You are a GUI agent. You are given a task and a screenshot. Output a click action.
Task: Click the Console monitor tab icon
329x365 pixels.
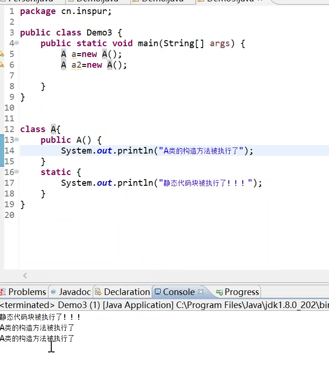tap(158, 292)
